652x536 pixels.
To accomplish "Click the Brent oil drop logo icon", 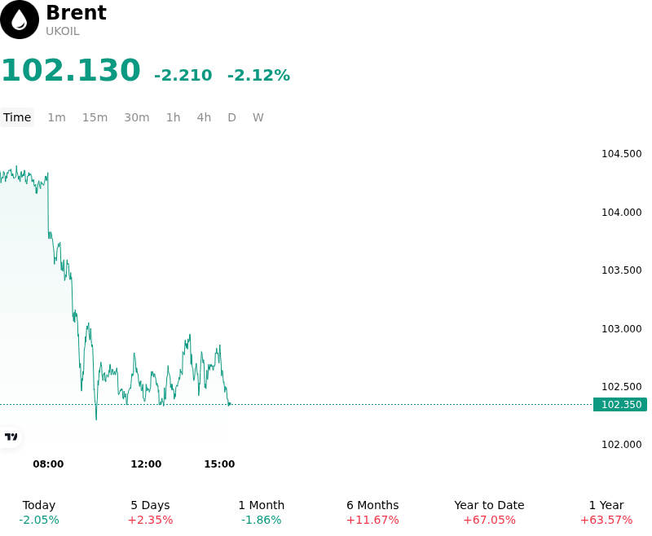I will tap(19, 20).
